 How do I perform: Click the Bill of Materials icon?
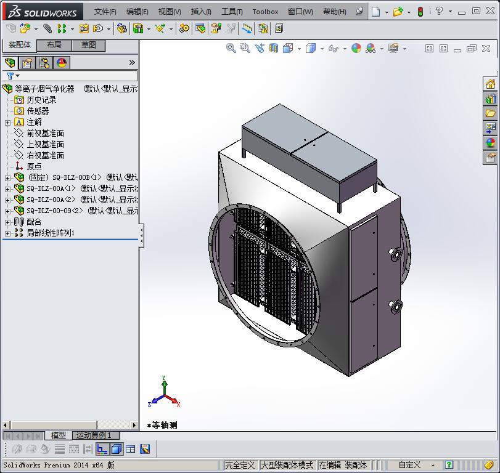pos(200,29)
